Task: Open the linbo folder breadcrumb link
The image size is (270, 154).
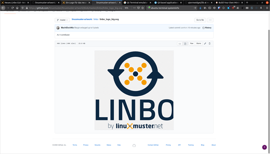Action: [x=96, y=19]
